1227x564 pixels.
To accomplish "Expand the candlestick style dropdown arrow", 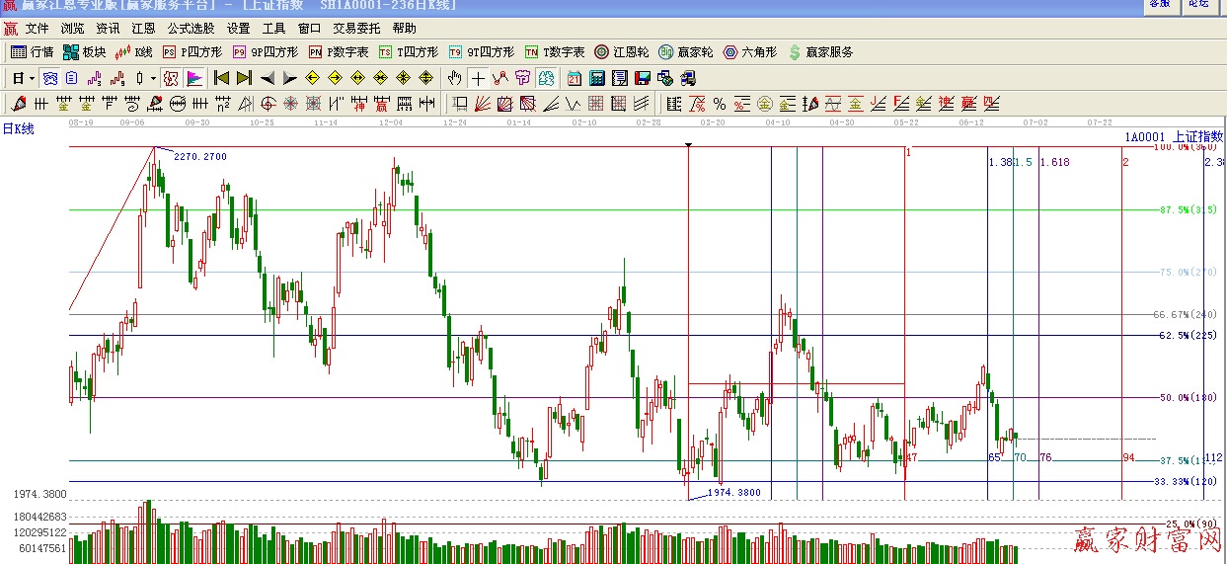I will [153, 78].
